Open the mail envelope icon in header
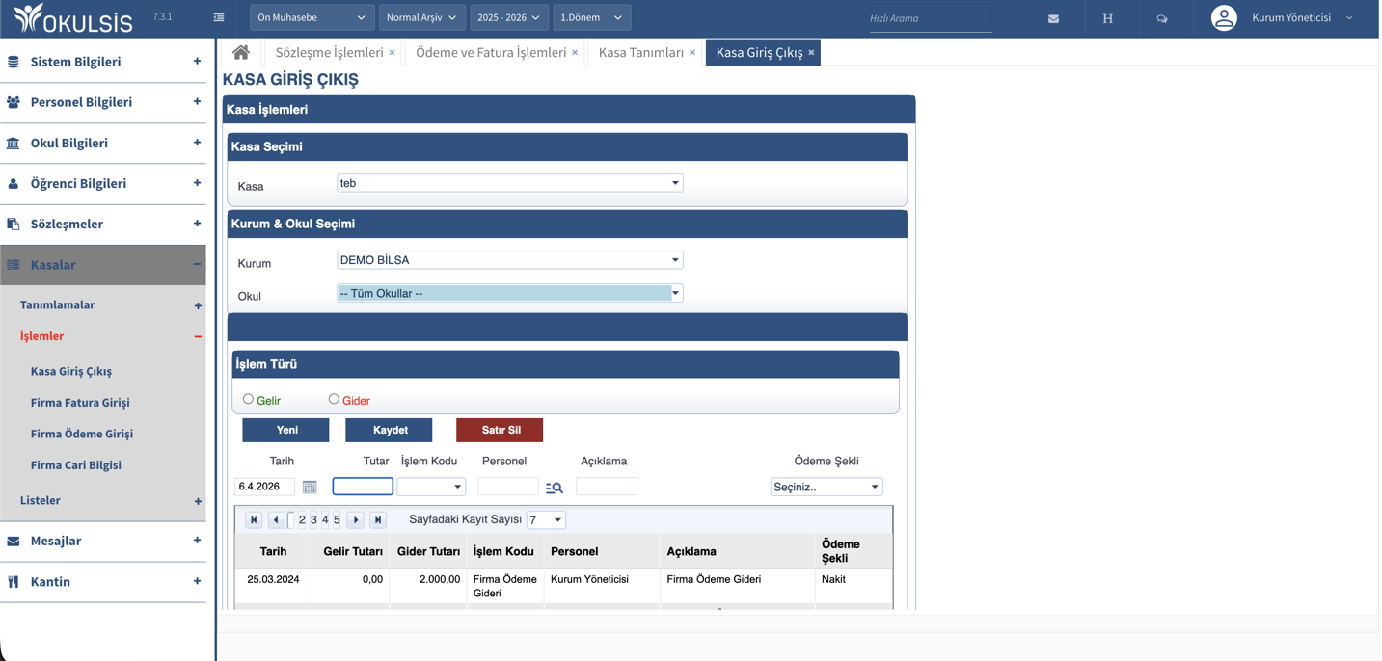This screenshot has height=661, width=1382. 1053,18
